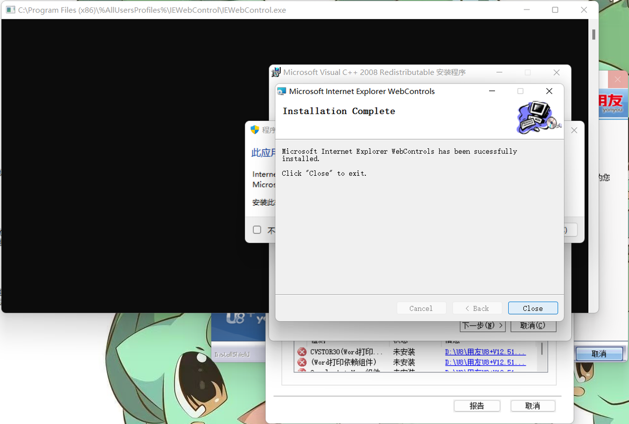The height and width of the screenshot is (424, 629).
Task: Close the security prompt dialog
Action: (574, 130)
